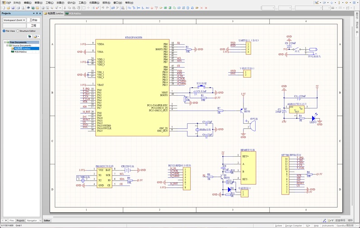Collapse the Source Documents folder

(x=7, y=46)
